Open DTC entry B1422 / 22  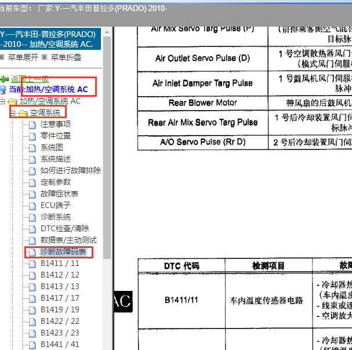(x=60, y=322)
